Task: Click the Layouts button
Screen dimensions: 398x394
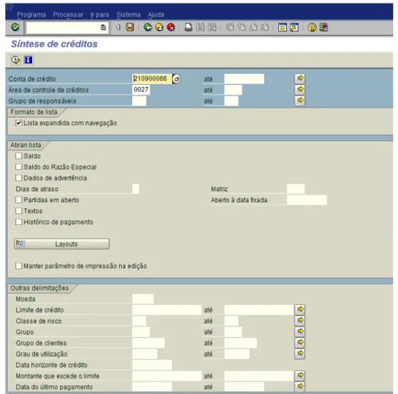Action: [x=62, y=244]
